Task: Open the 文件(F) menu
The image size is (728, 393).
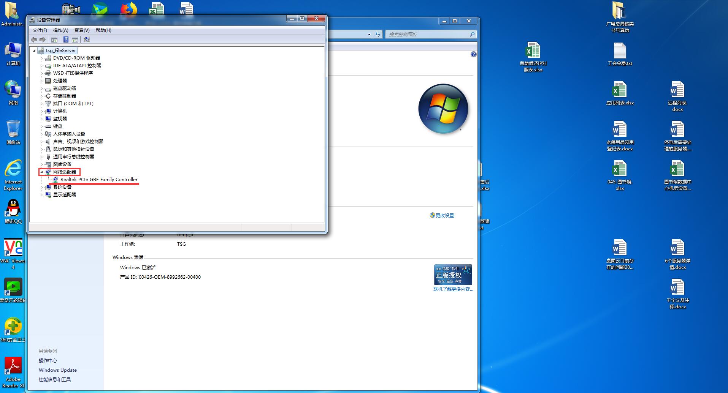Action: [40, 30]
